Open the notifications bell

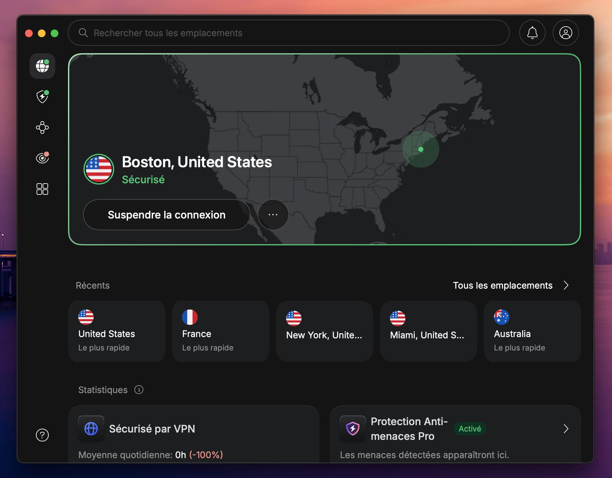coord(531,33)
